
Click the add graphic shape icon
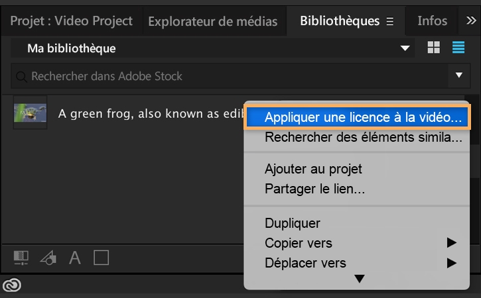coord(48,257)
